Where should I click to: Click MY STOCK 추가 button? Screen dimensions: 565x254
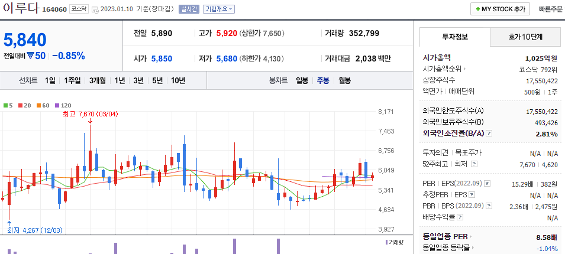coord(500,9)
